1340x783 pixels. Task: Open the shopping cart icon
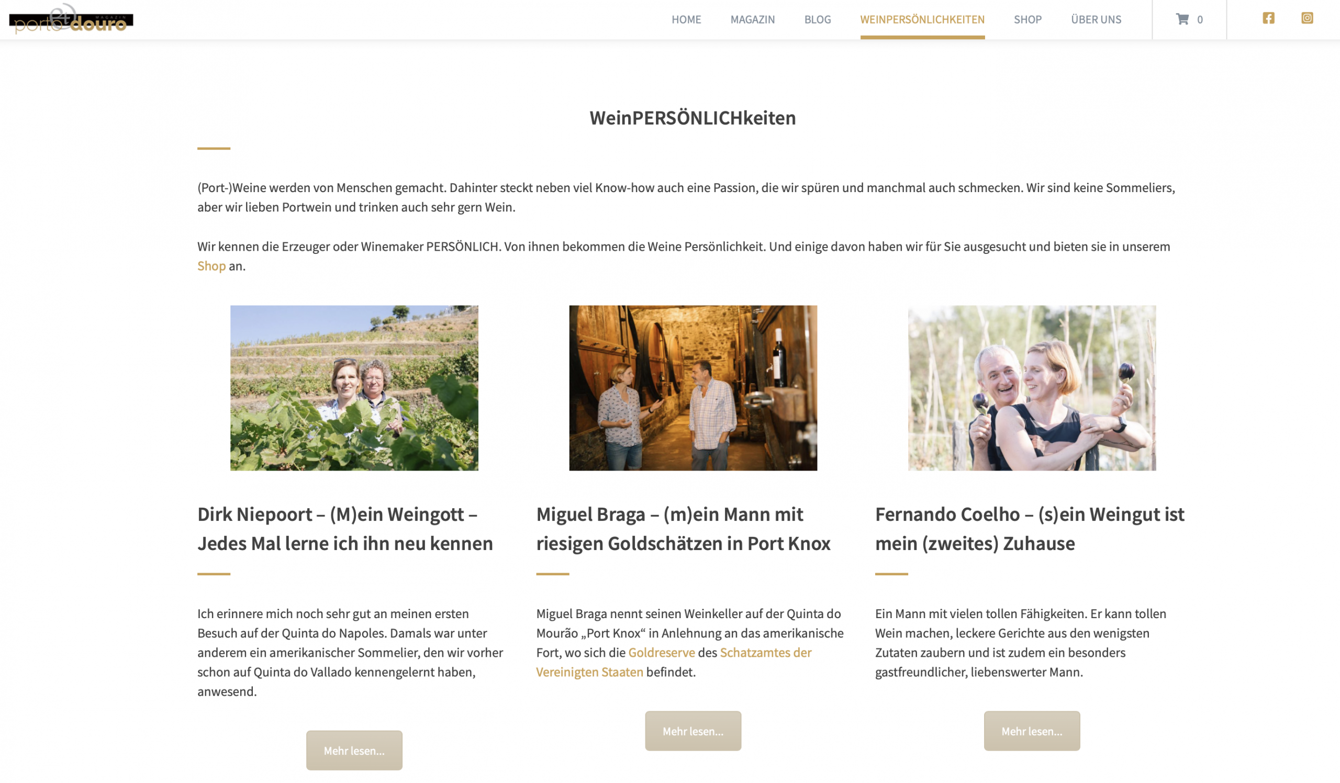[1182, 19]
